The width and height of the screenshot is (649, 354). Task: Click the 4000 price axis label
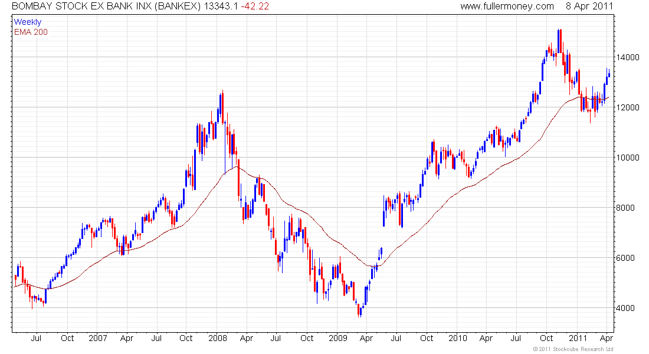(x=625, y=308)
